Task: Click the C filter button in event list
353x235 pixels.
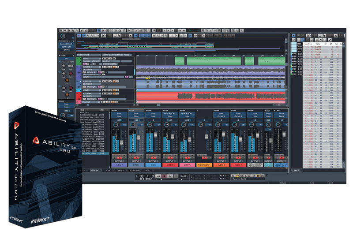Action: click(x=317, y=40)
